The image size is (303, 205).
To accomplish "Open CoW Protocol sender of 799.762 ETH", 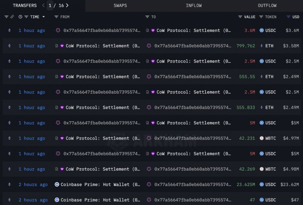I will tap(102, 46).
